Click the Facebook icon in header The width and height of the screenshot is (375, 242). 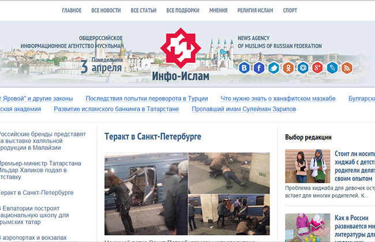coord(259,67)
